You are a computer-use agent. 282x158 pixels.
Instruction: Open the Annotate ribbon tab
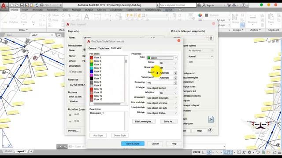37,10
